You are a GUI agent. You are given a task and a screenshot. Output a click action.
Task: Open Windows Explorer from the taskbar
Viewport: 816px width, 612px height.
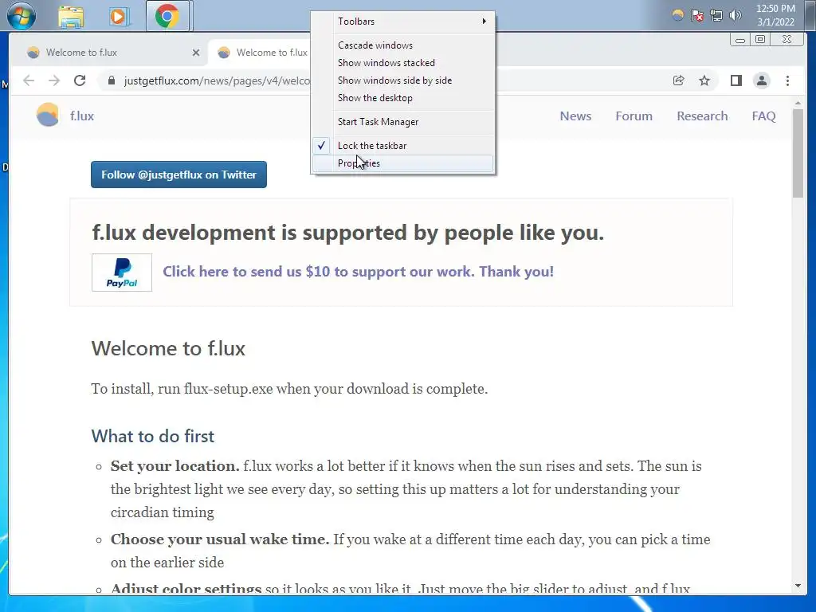[x=71, y=17]
